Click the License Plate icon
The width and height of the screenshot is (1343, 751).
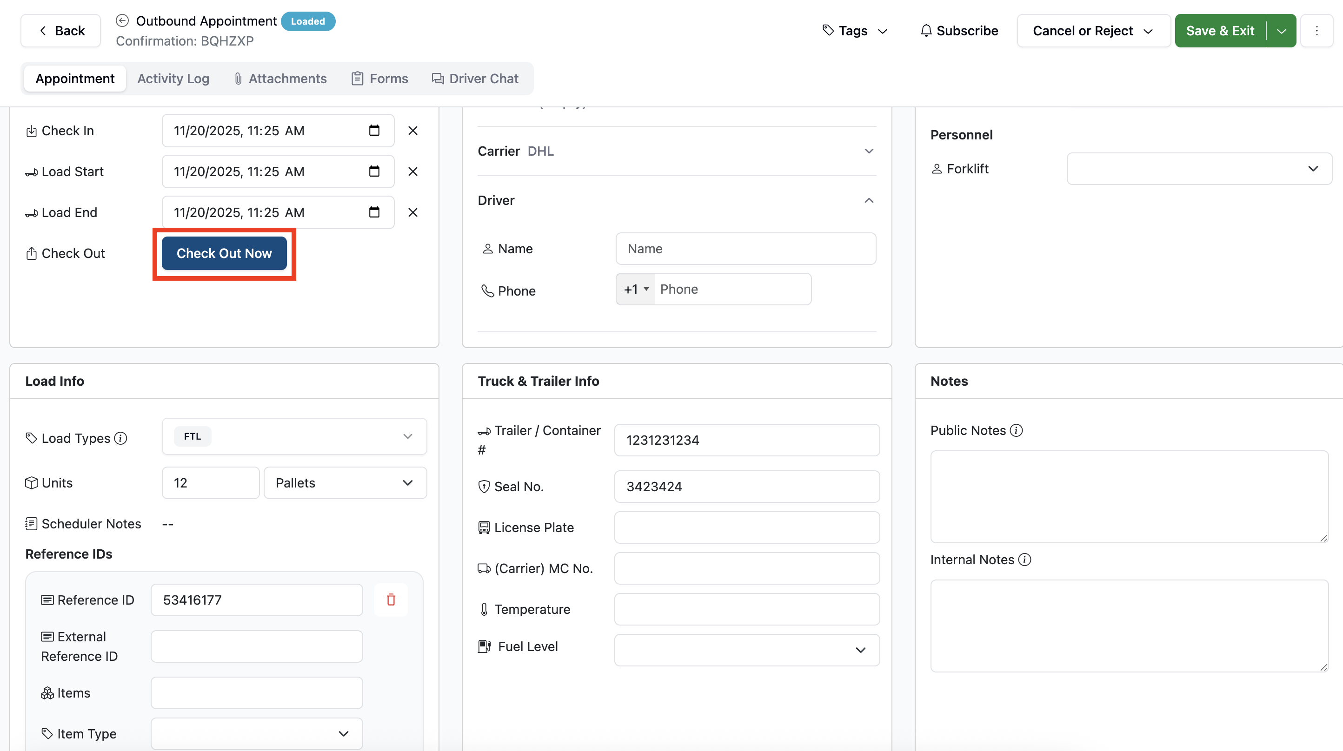tap(484, 527)
